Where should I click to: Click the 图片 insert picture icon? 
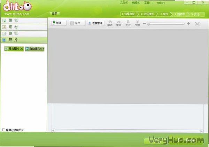pos(128,23)
